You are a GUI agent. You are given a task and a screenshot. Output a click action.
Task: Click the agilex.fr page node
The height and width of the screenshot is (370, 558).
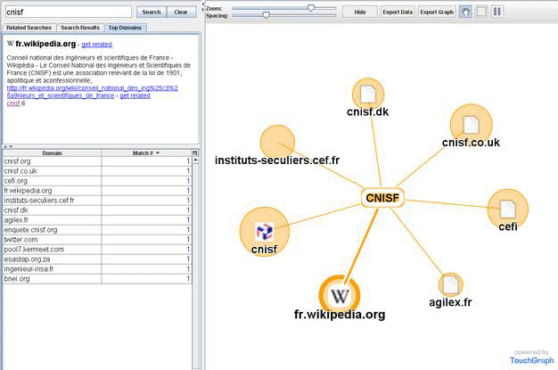pyautogui.click(x=450, y=284)
